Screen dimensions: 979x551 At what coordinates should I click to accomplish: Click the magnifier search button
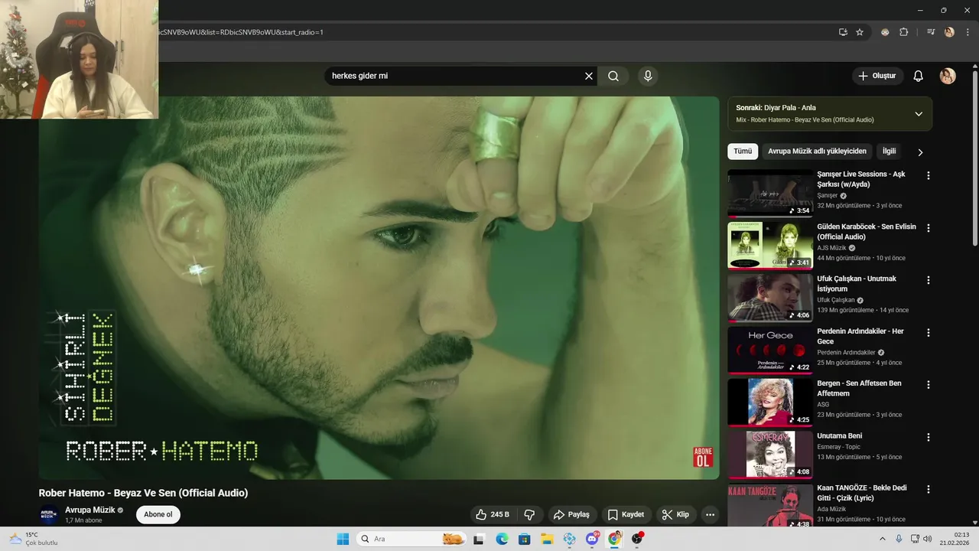(x=613, y=76)
